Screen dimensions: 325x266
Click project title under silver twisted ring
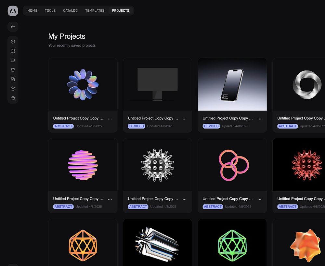(x=301, y=118)
